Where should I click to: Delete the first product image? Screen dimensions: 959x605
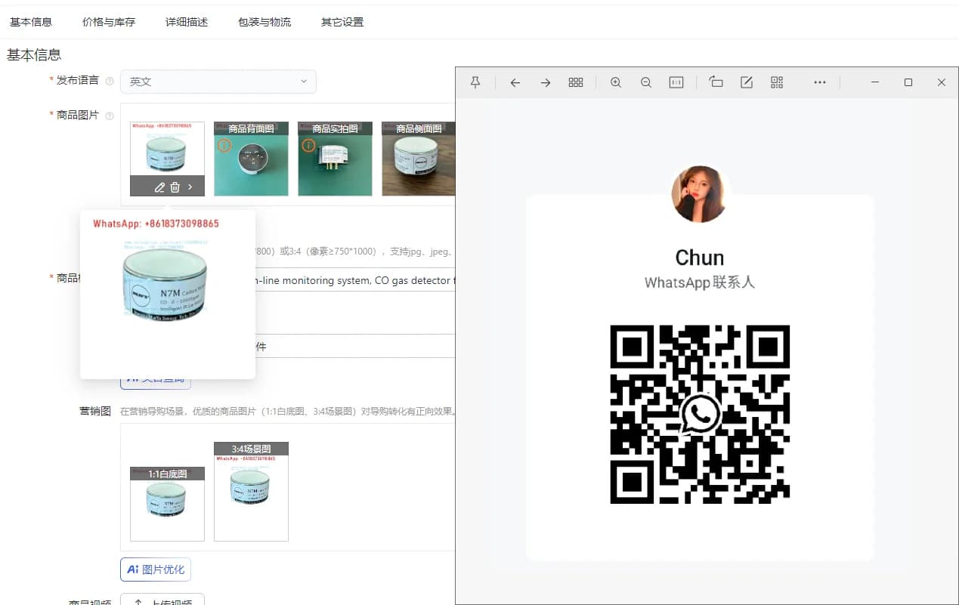click(175, 187)
